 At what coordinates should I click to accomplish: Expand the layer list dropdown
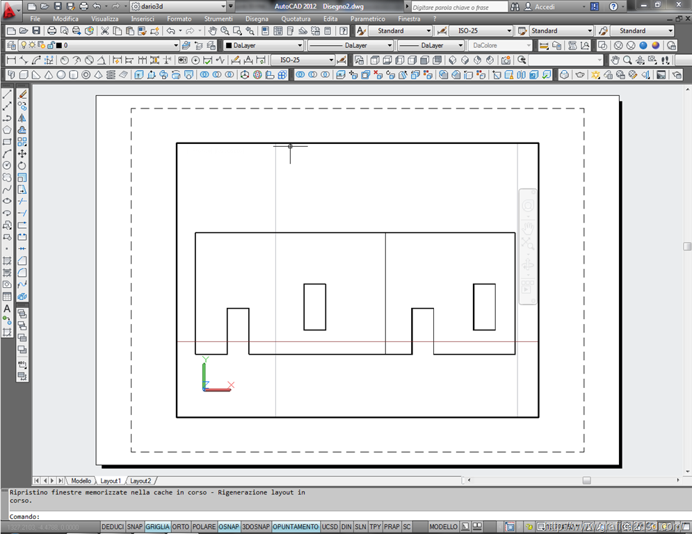(x=175, y=45)
